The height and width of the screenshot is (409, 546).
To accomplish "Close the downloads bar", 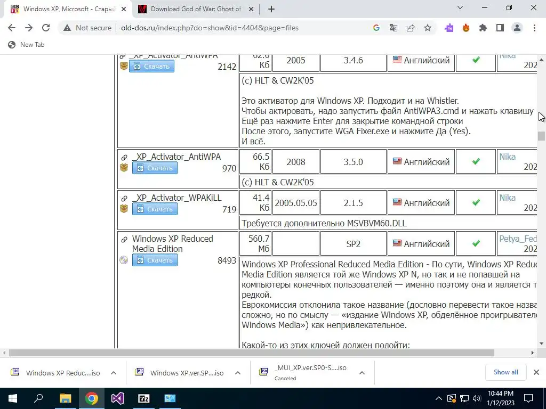I will [x=536, y=372].
